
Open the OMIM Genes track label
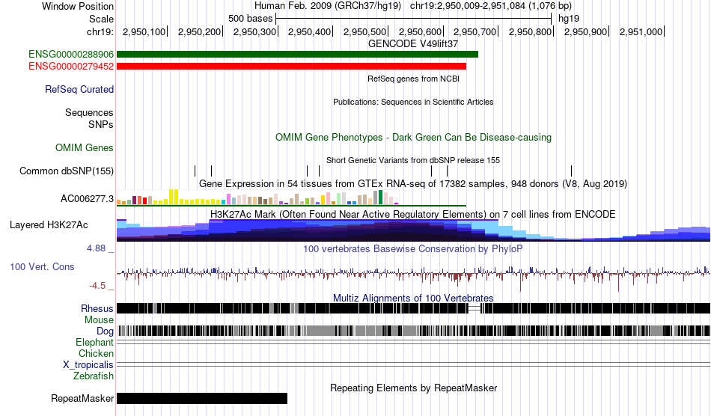85,147
